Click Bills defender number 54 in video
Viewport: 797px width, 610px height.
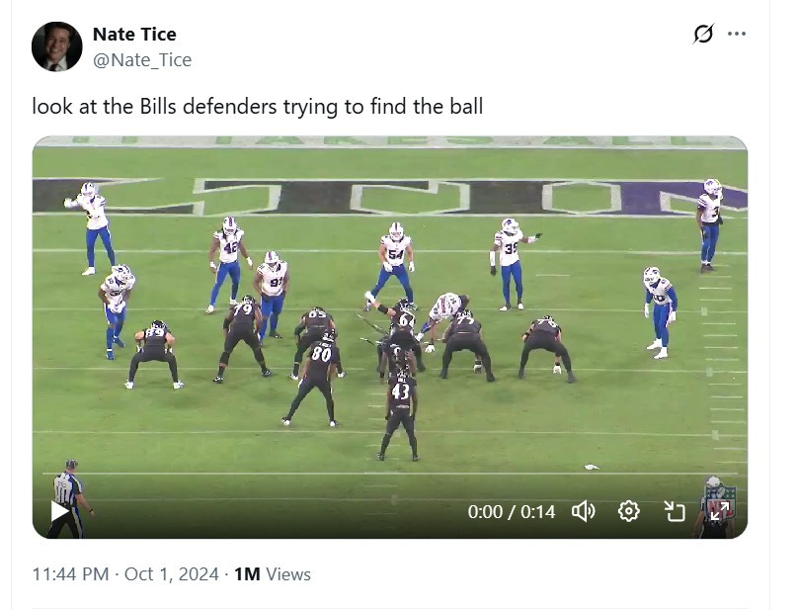click(392, 266)
